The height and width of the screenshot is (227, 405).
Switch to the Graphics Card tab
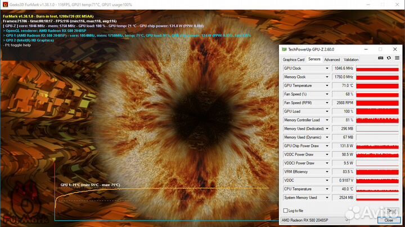click(293, 60)
